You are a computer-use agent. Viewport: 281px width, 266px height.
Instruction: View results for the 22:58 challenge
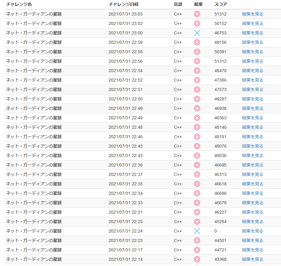[x=252, y=52]
